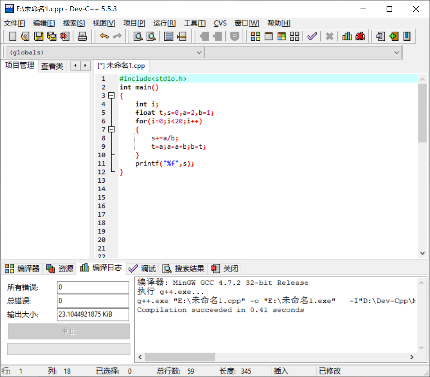Viewport: 430px width, 377px height.
Task: Switch to the 调试 bottom tab
Action: point(142,269)
